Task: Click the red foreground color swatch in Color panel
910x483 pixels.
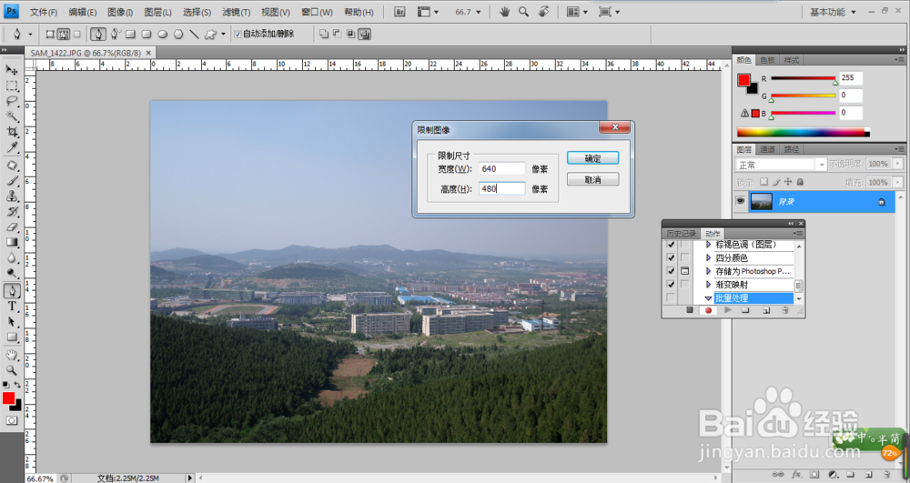Action: point(743,80)
